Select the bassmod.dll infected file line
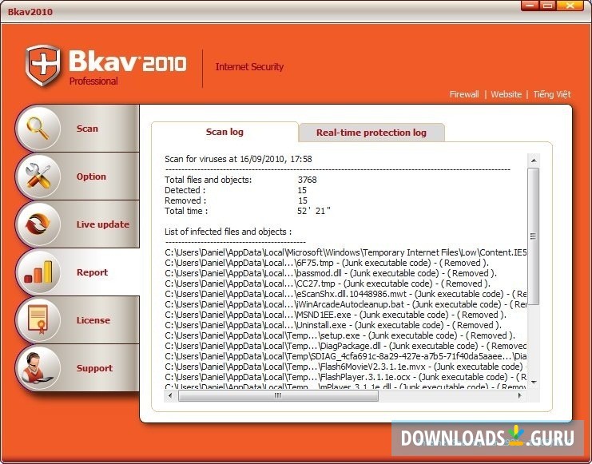This screenshot has height=464, width=592. pyautogui.click(x=331, y=273)
